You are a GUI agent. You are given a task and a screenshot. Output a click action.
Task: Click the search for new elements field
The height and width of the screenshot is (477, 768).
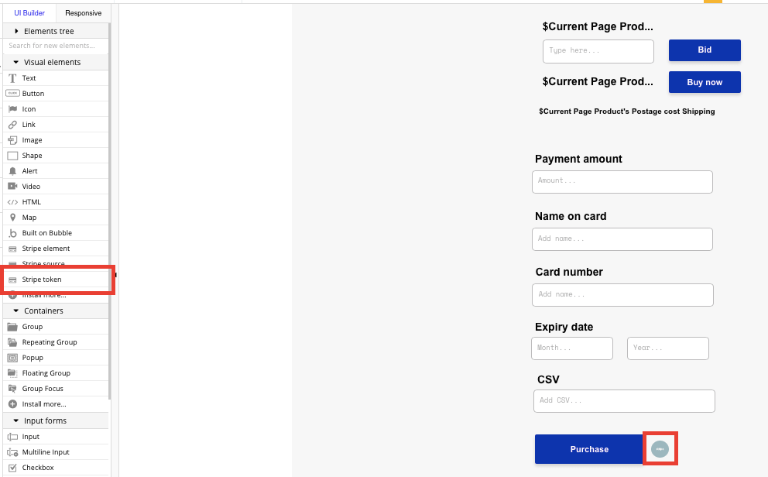54,46
